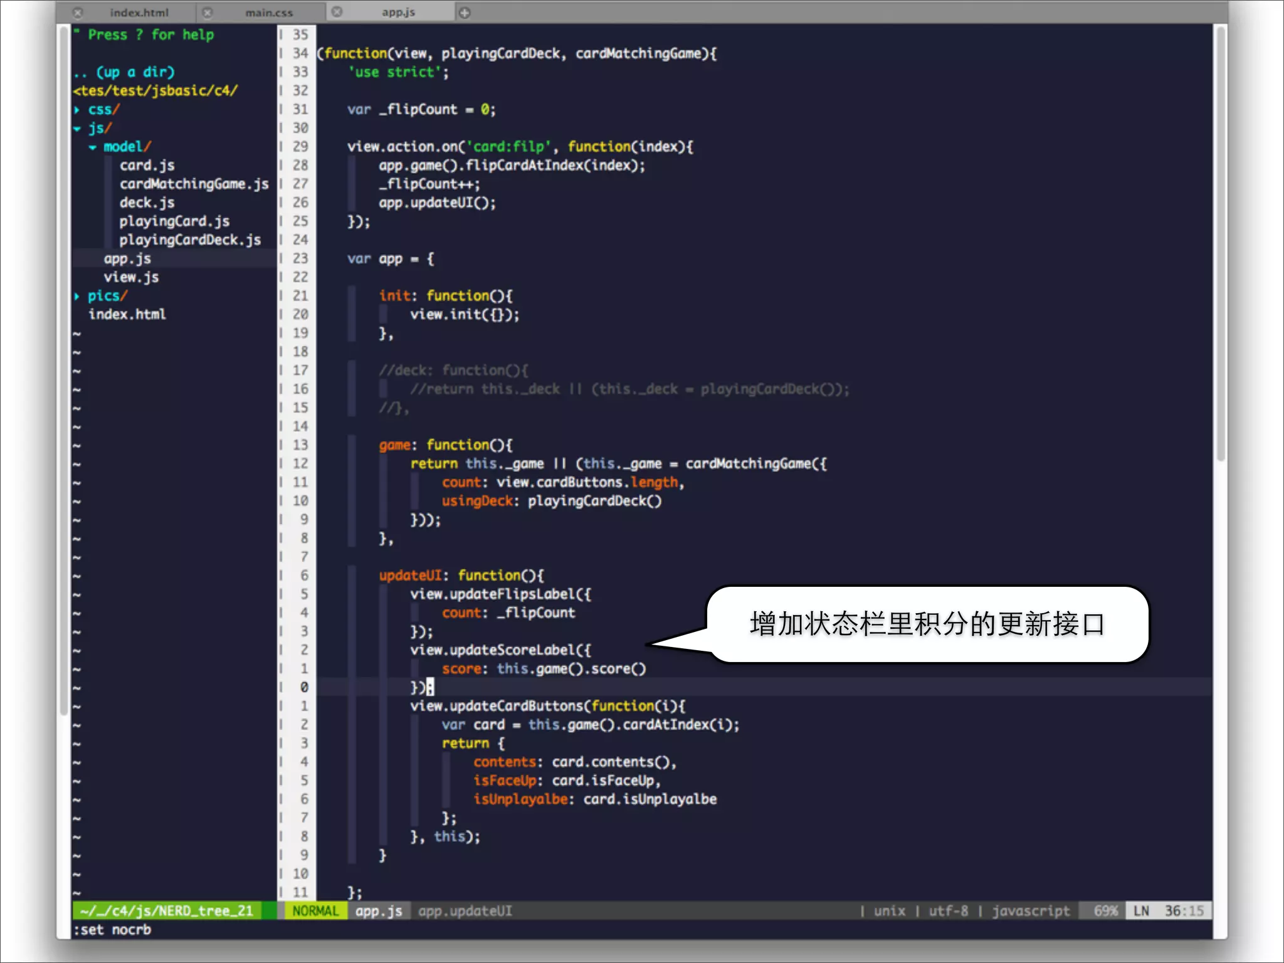Viewport: 1284px width, 963px height.
Task: Click 'contents: card.contents(),' line
Action: pos(575,762)
